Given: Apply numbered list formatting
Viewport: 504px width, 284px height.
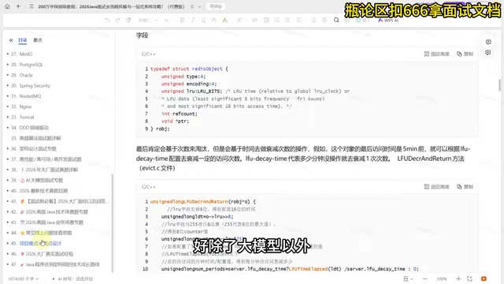Looking at the screenshot, I should (x=276, y=20).
